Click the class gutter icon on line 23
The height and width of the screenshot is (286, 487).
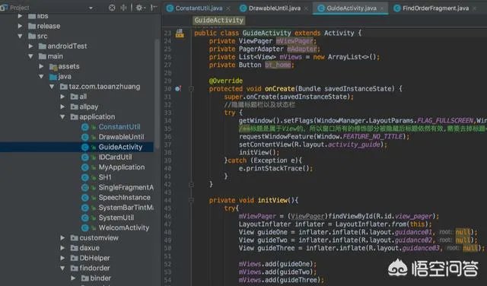point(180,33)
